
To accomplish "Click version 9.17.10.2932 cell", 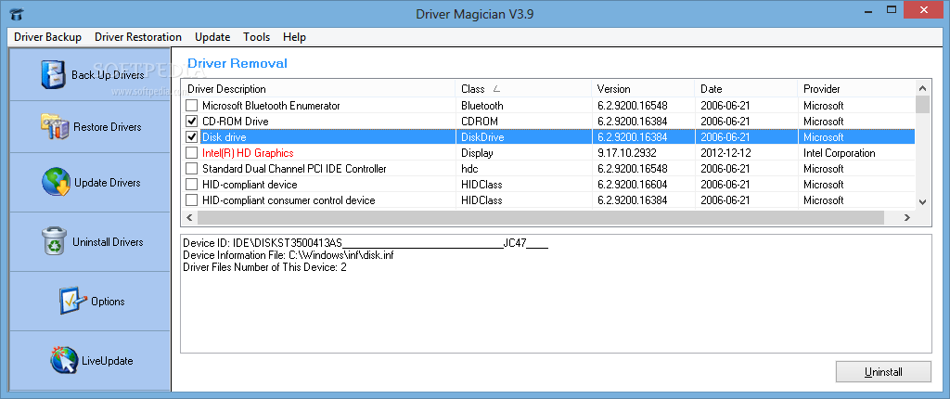I will coord(626,153).
